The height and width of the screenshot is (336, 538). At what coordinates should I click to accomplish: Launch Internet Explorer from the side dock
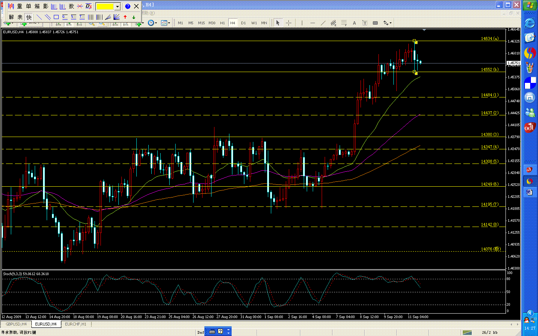point(530,23)
